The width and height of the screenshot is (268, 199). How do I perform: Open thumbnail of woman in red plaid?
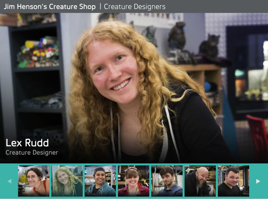134,181
